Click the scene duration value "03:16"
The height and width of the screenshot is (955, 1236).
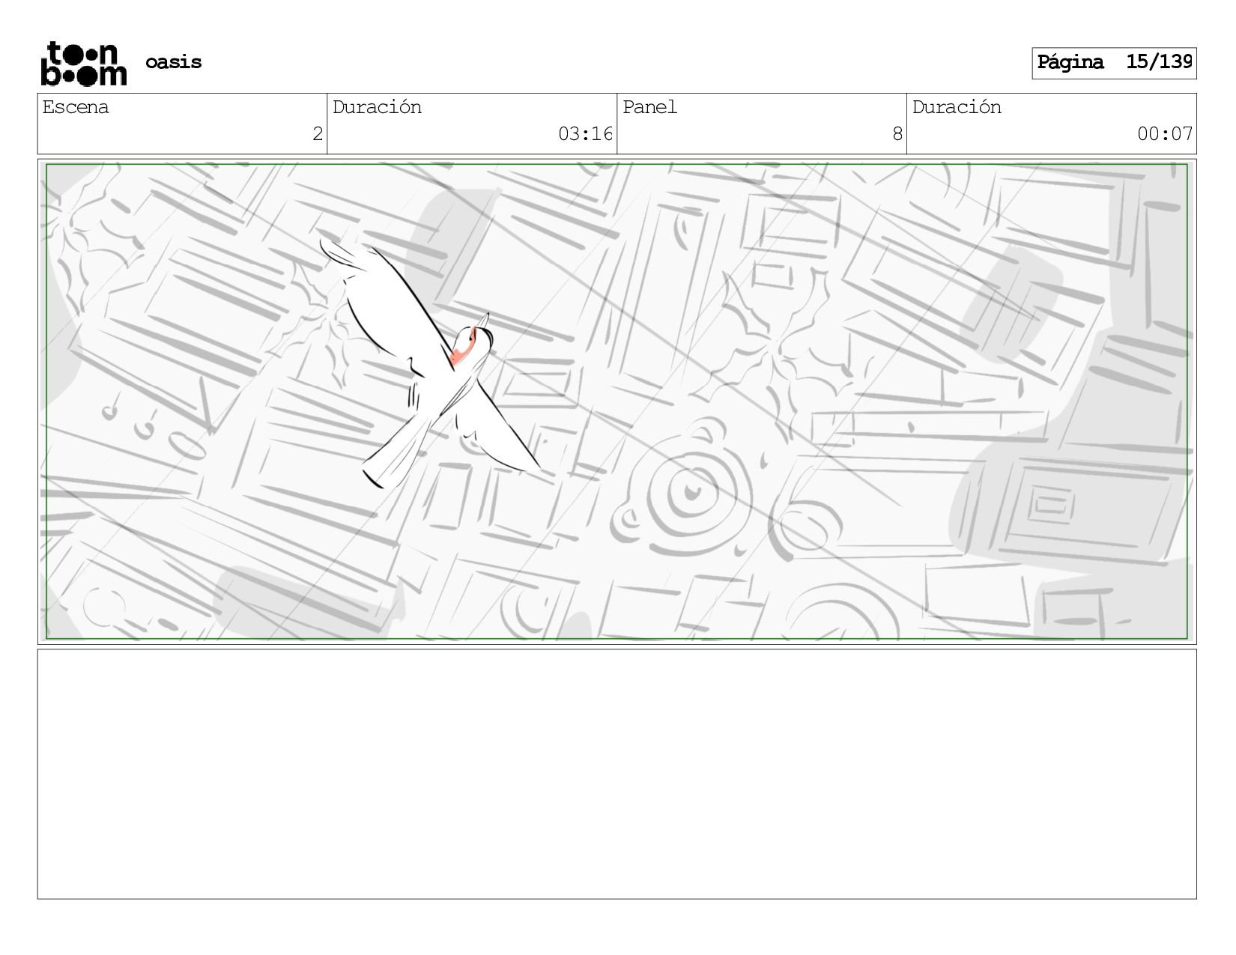(585, 134)
